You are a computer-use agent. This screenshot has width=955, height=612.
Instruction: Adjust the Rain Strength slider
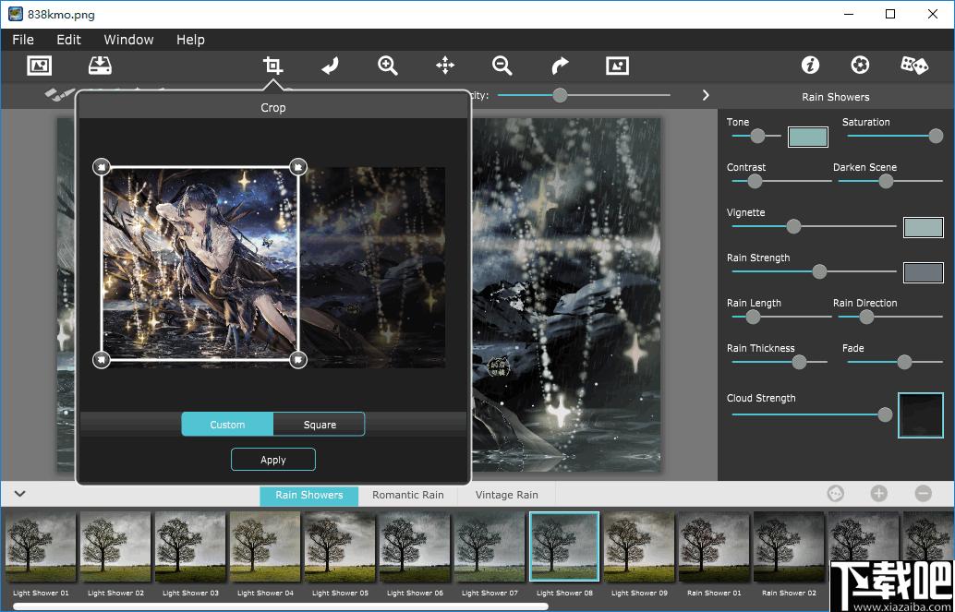pyautogui.click(x=814, y=271)
